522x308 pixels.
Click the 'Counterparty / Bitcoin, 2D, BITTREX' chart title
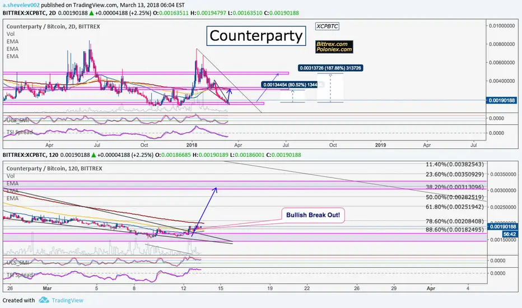[53, 27]
